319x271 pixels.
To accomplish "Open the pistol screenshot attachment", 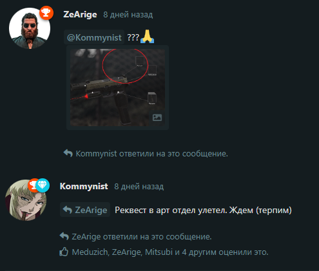I will [117, 88].
